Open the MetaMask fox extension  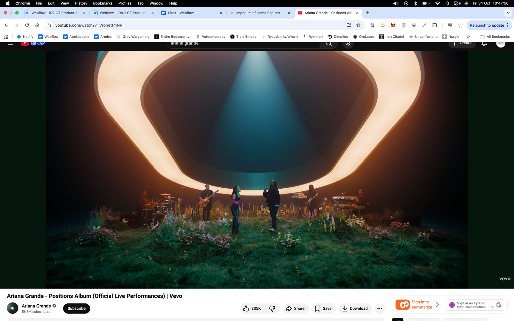tap(393, 25)
